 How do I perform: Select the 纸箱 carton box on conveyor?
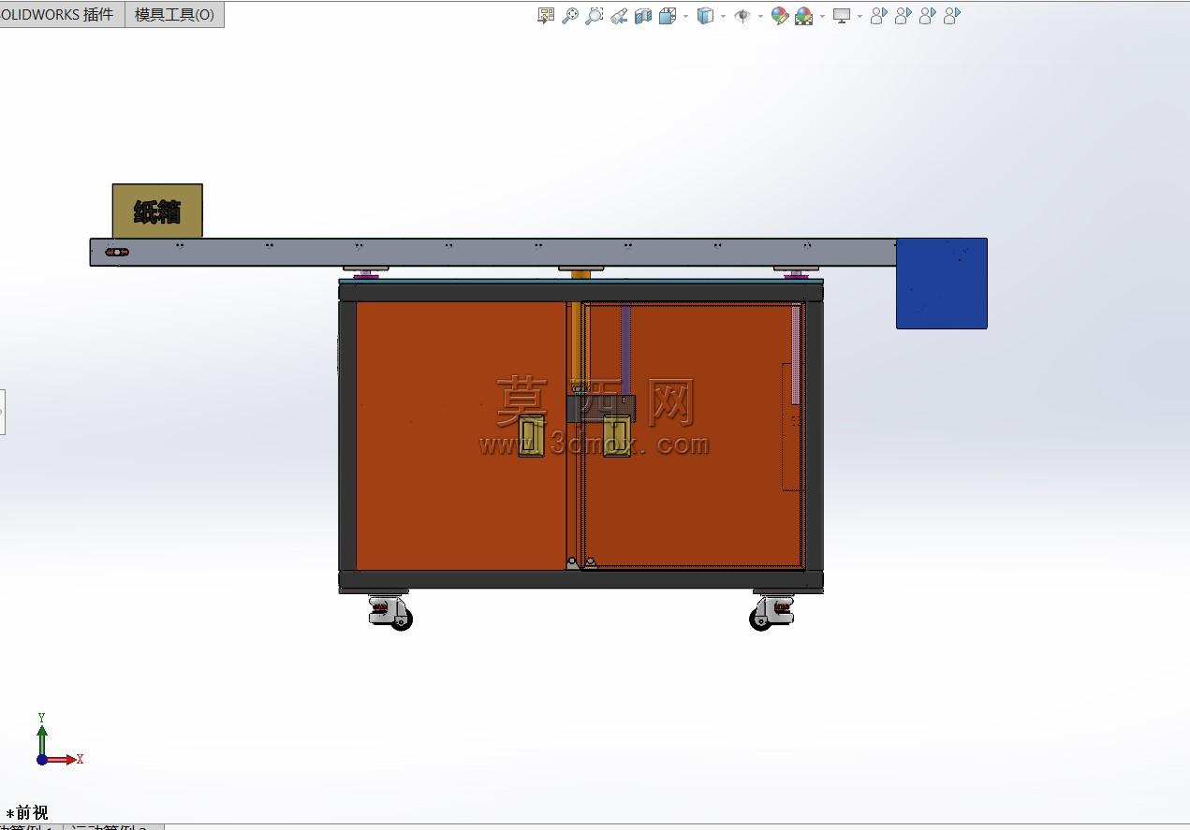pyautogui.click(x=157, y=211)
